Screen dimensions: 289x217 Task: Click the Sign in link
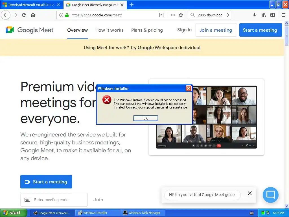pyautogui.click(x=184, y=30)
